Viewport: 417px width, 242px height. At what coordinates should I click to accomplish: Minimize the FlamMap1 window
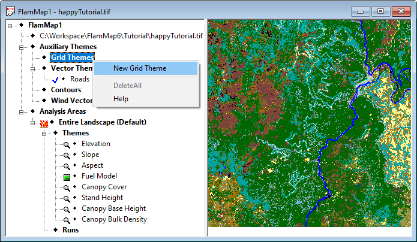[361, 11]
